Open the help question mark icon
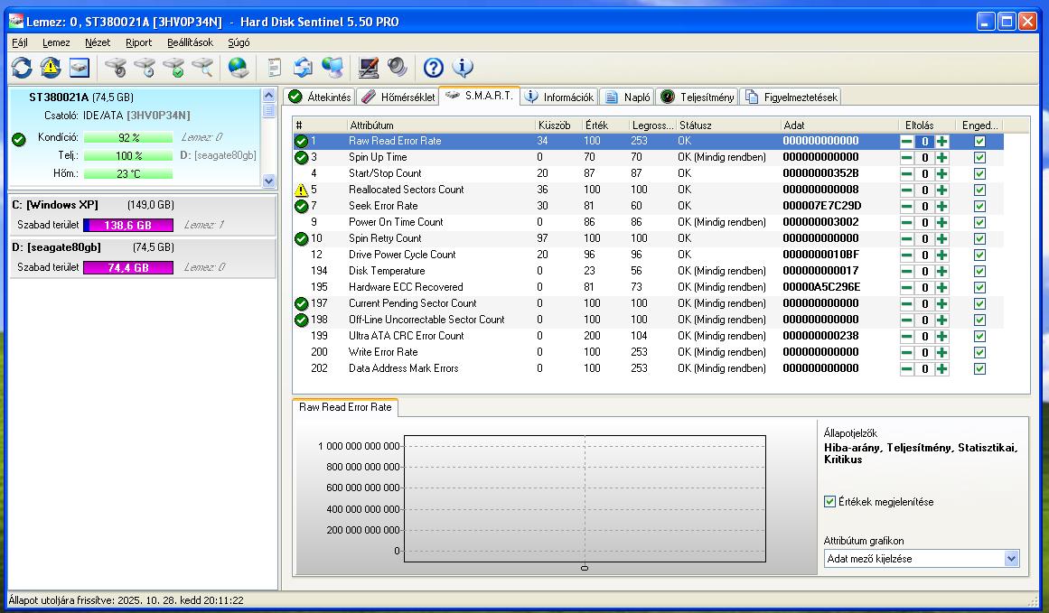 click(434, 68)
